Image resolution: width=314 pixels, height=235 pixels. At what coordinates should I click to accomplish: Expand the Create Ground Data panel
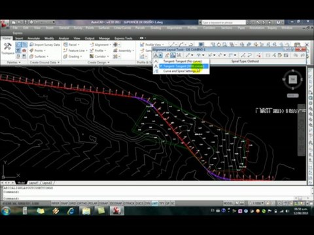point(44,63)
